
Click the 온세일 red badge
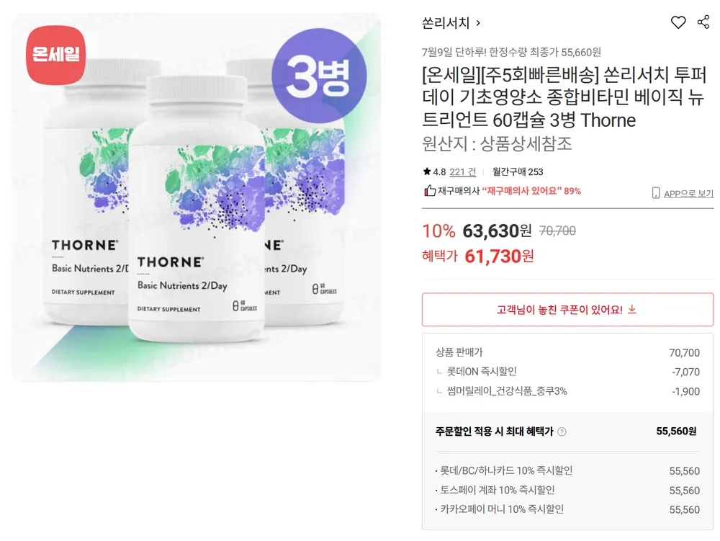(55, 55)
